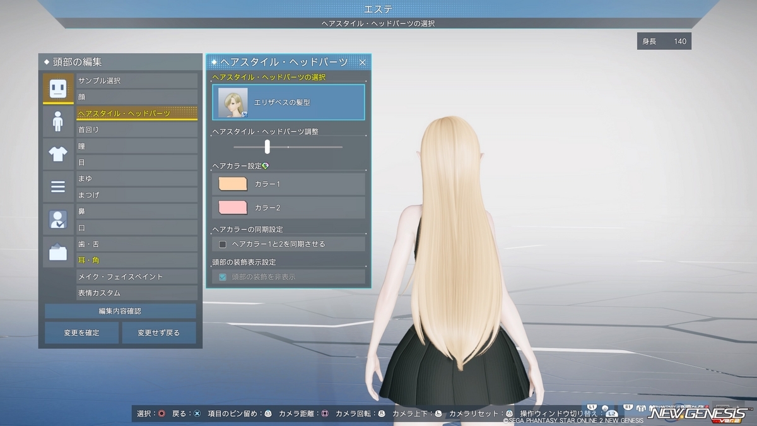Screen dimensions: 757x426
Task: Click the stick icon beside カメラ回転
Action: (381, 414)
